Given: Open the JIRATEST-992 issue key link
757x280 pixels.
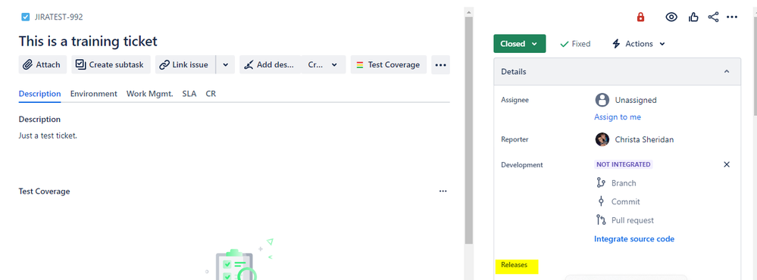Looking at the screenshot, I should pyautogui.click(x=59, y=17).
